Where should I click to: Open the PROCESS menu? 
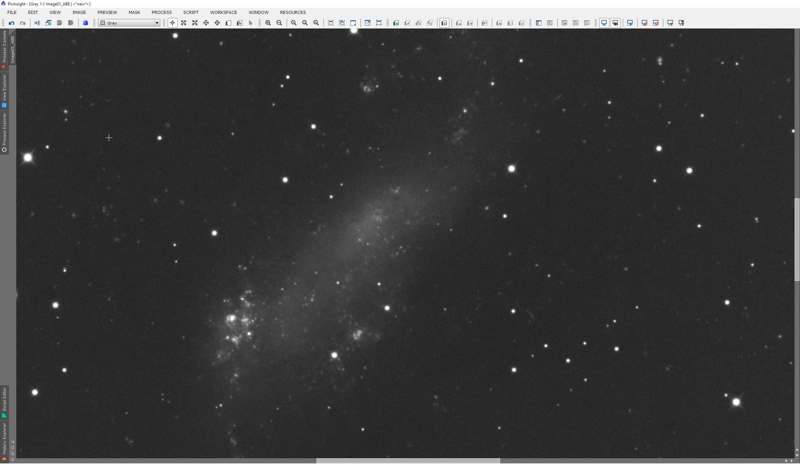tap(162, 12)
